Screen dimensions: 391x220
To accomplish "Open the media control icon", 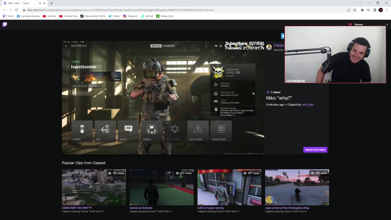I will 368,10.
